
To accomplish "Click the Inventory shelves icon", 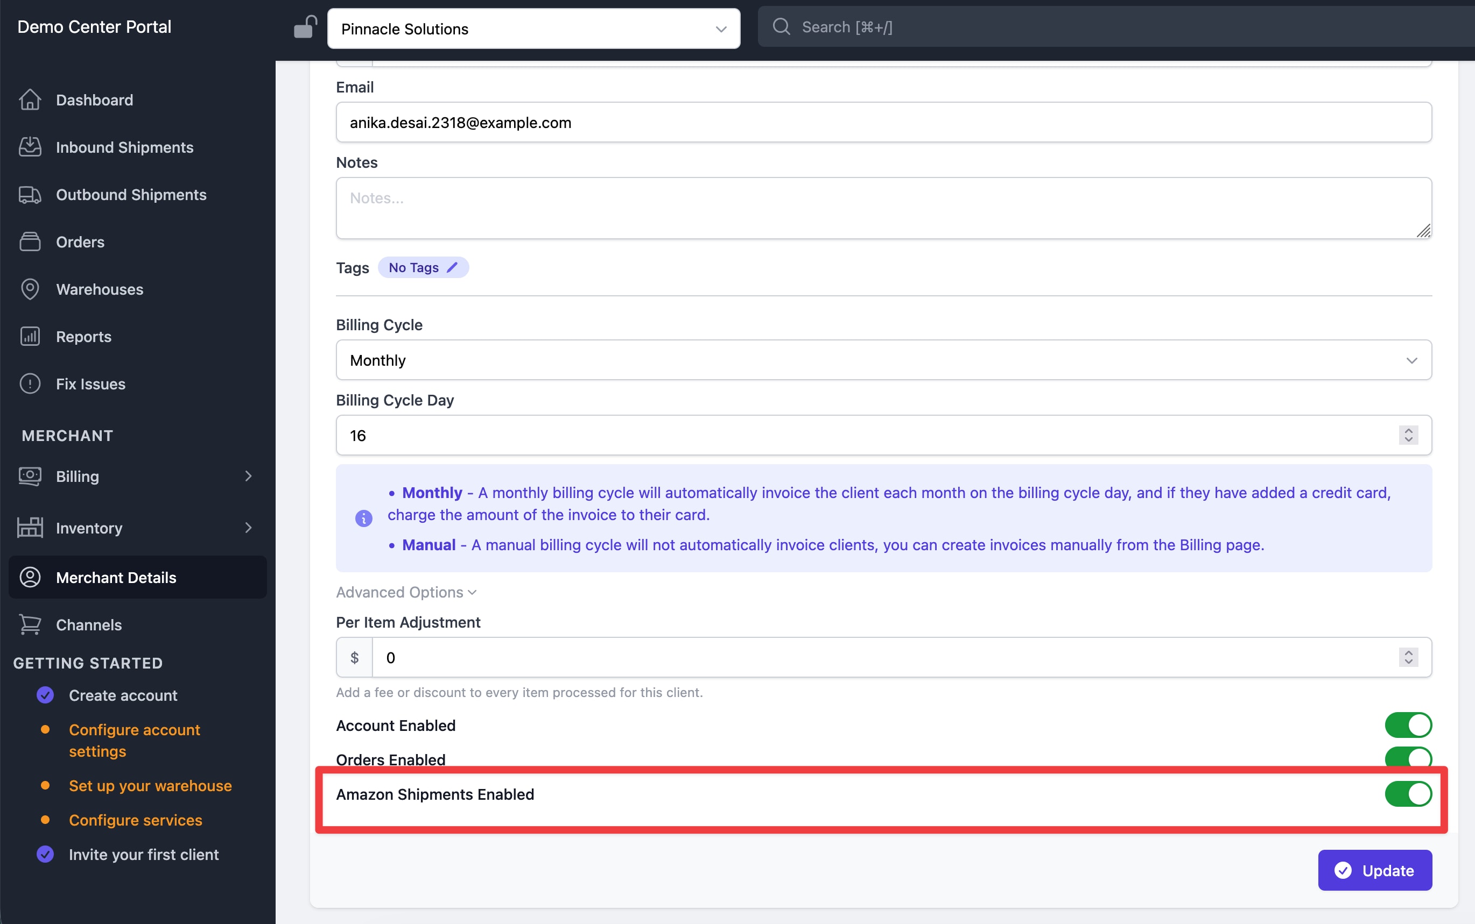I will point(30,528).
